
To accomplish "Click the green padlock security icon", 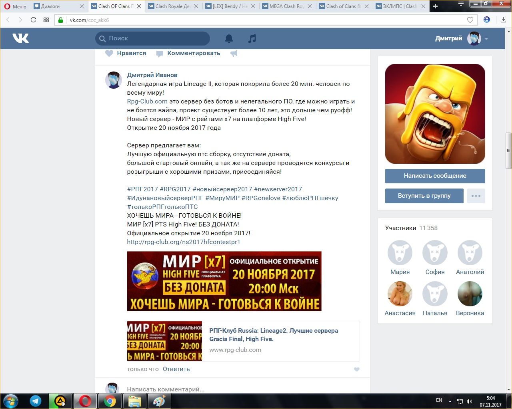I will point(61,20).
